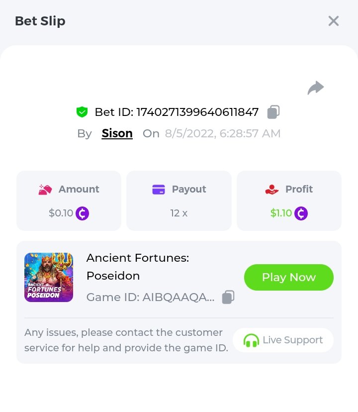Copy the Game ID
This screenshot has height=412, width=358.
coord(228,297)
